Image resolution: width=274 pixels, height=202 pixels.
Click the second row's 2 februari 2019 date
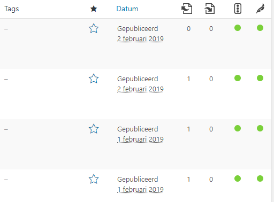pyautogui.click(x=140, y=89)
